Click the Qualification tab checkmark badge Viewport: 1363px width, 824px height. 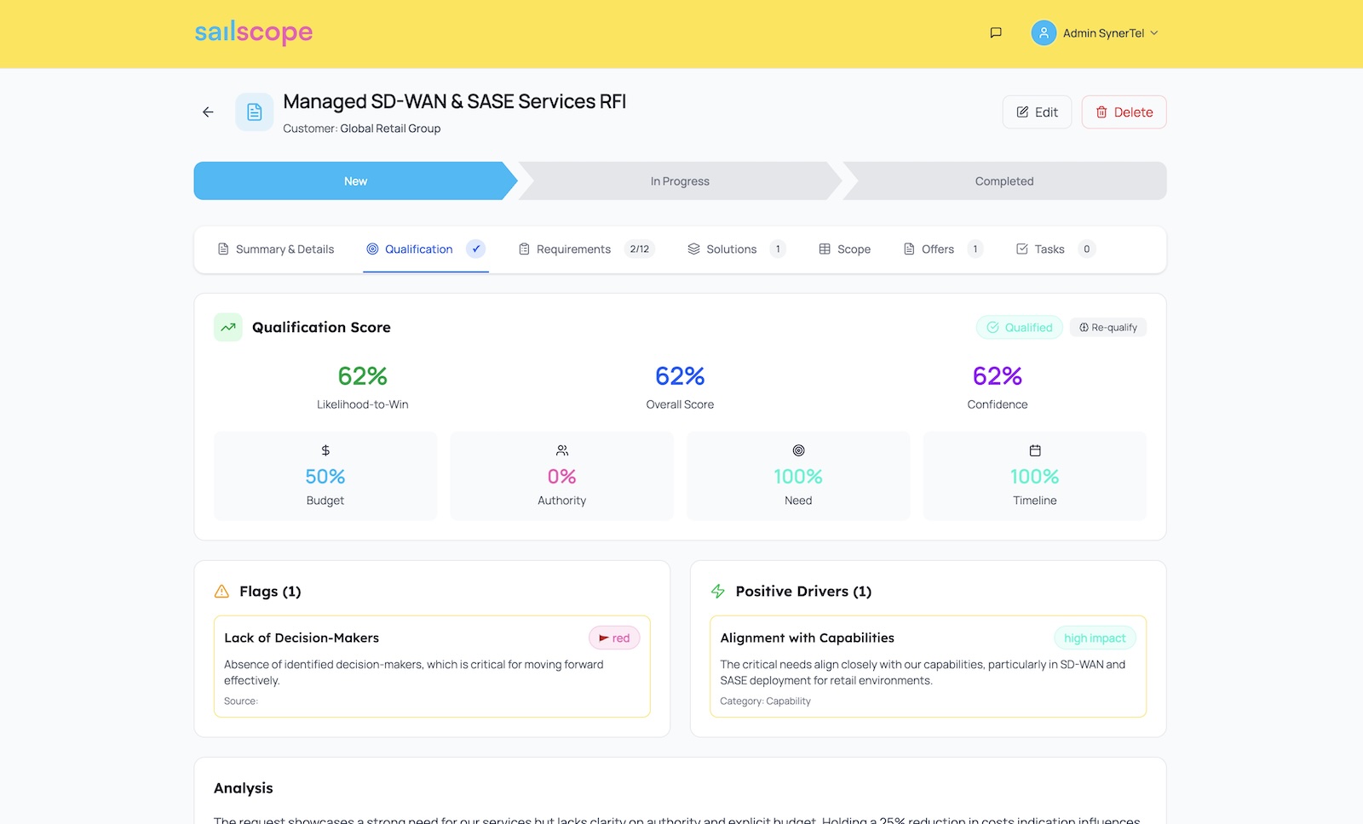(476, 249)
